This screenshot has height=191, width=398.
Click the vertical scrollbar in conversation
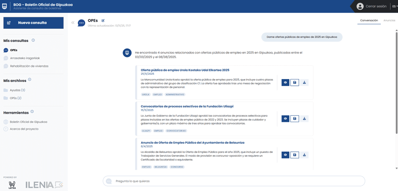(396, 85)
